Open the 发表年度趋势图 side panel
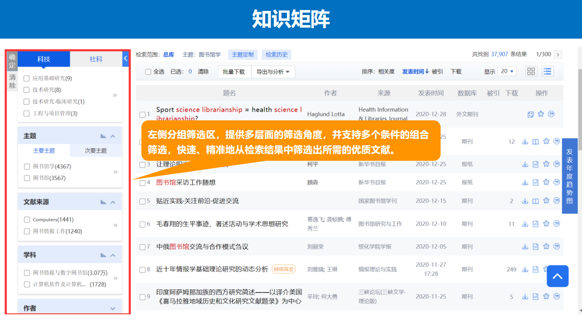582x327 pixels. (x=569, y=176)
